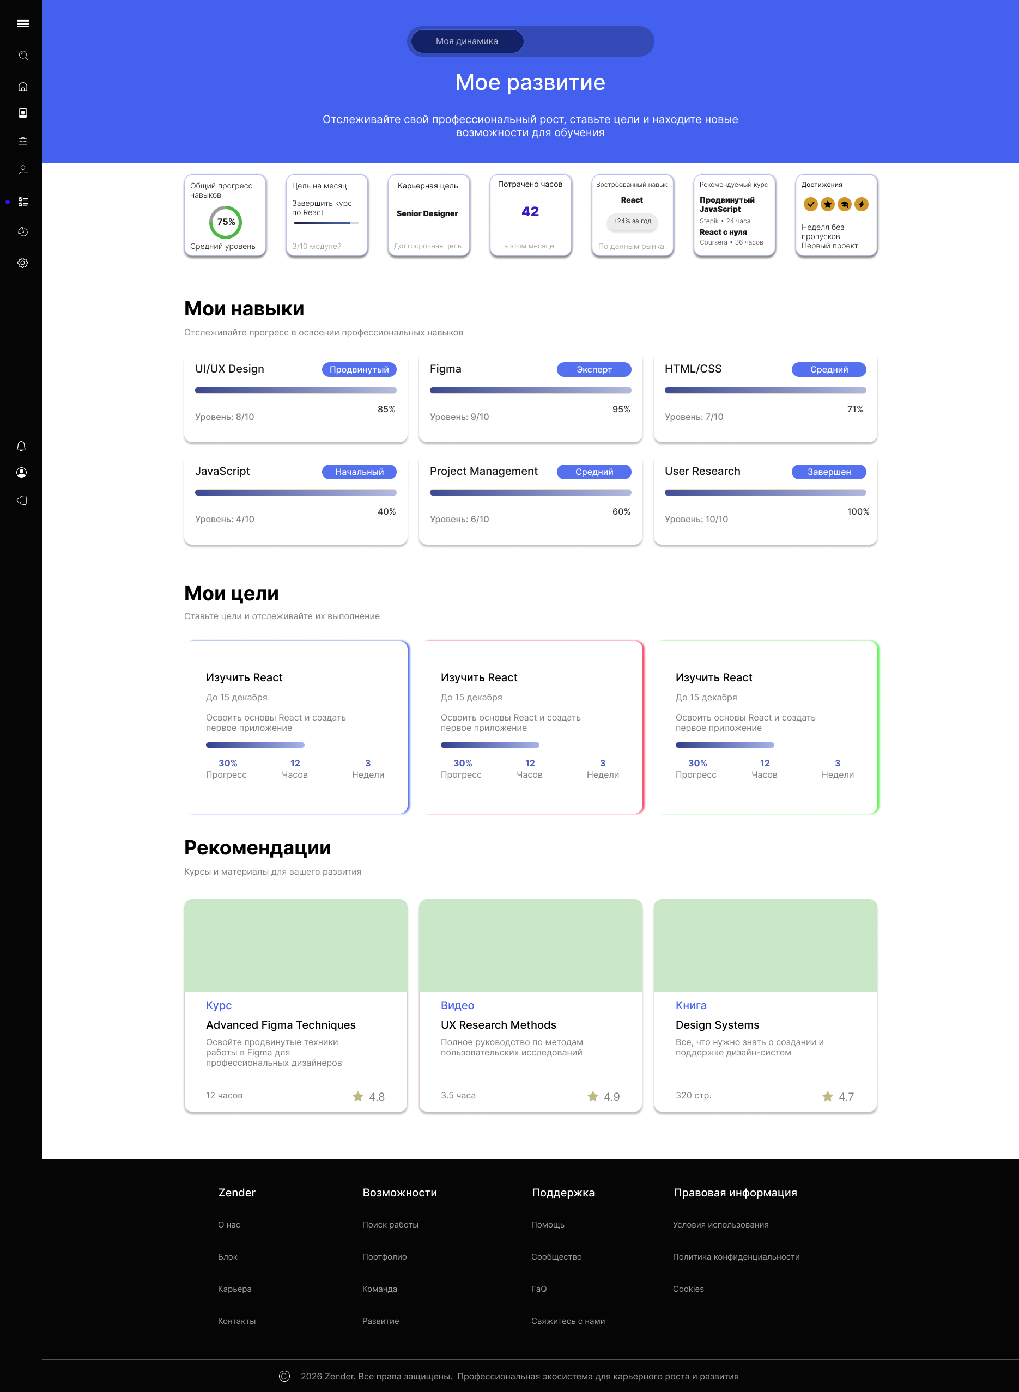Click the progress bar in the blue-bordered goal card

[256, 744]
